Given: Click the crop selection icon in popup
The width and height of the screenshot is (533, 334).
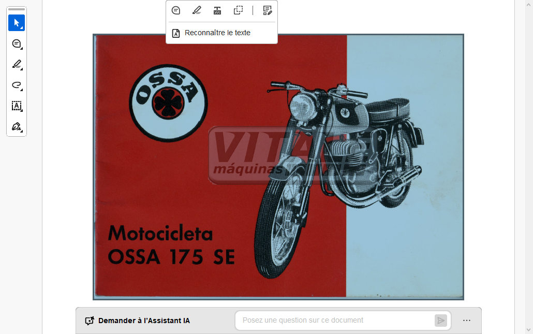Looking at the screenshot, I should 238,10.
